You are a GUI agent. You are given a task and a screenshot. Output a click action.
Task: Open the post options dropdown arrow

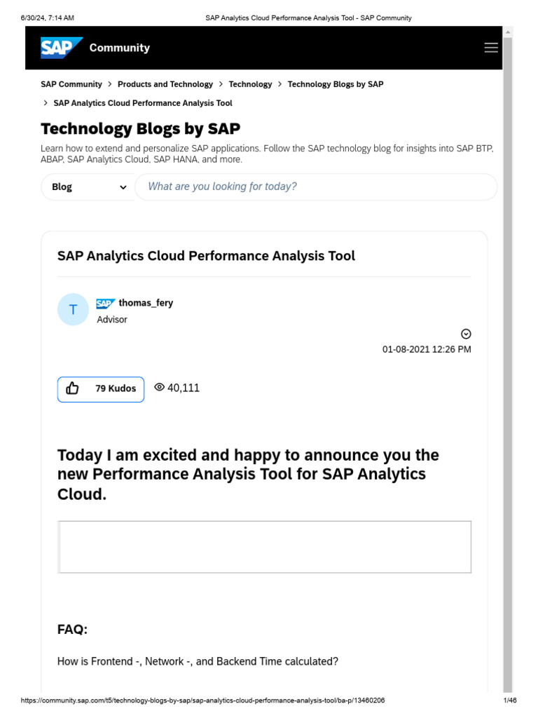[x=466, y=334]
